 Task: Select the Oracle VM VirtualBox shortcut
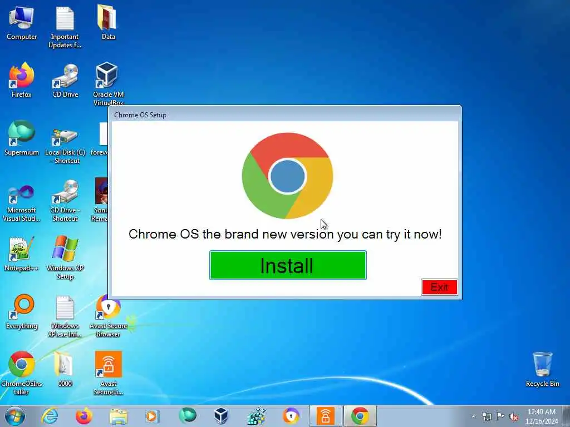pos(108,83)
